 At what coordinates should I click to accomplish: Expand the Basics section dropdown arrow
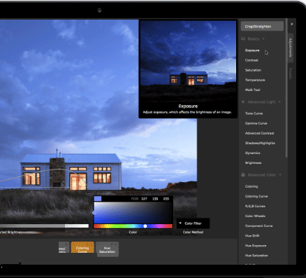click(x=263, y=39)
